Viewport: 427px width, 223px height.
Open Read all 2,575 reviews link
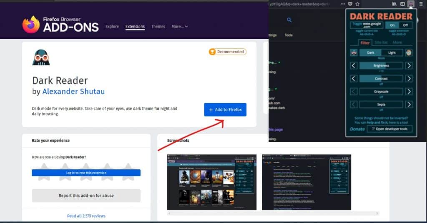tap(86, 216)
